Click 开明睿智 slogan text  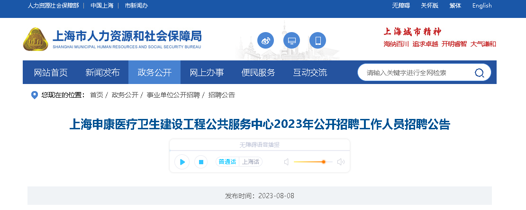454,44
